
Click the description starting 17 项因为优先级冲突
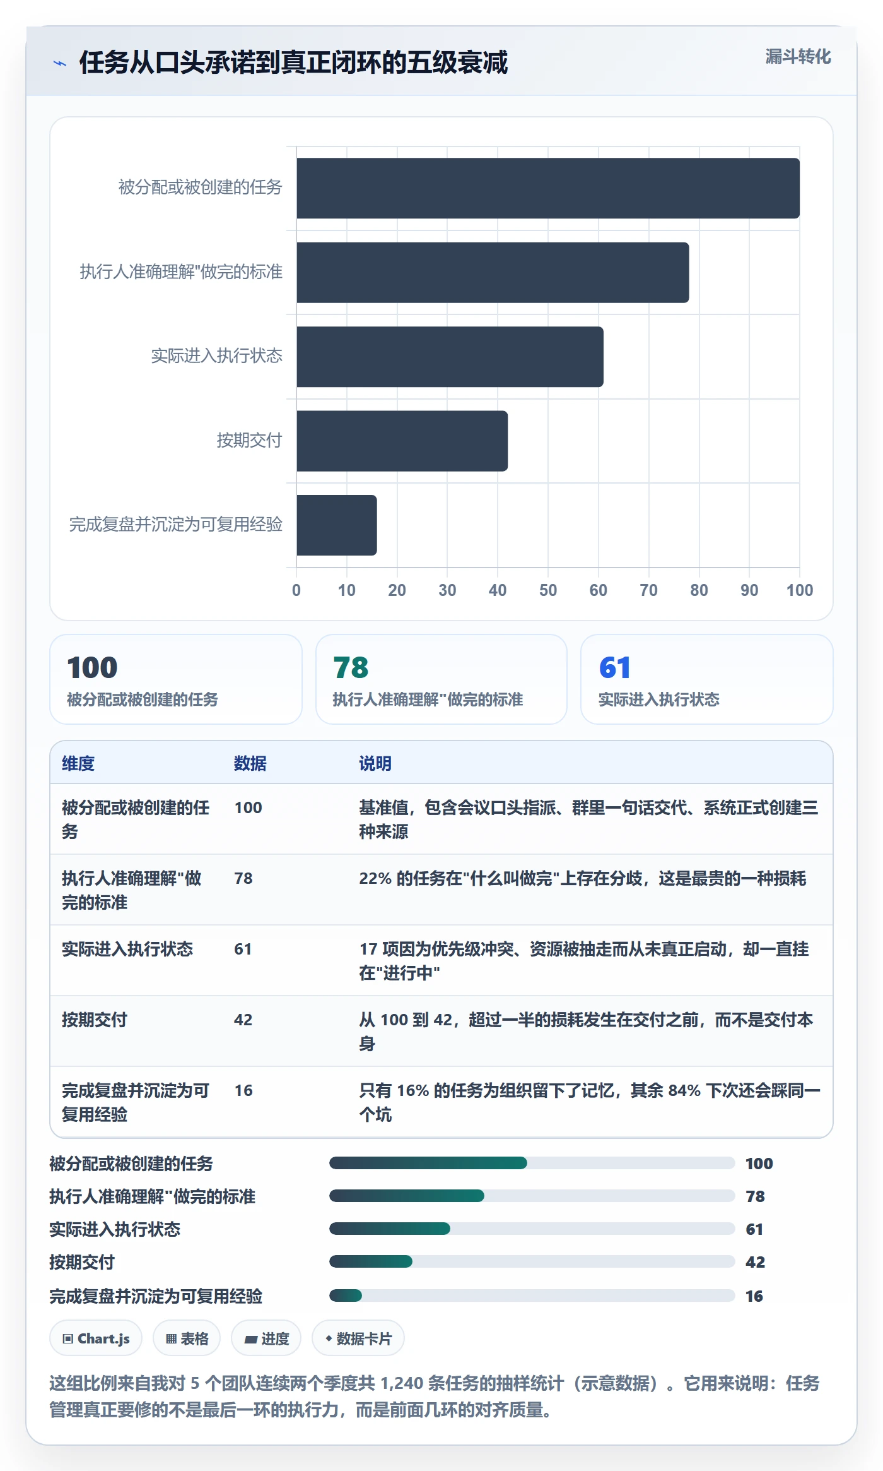[584, 961]
